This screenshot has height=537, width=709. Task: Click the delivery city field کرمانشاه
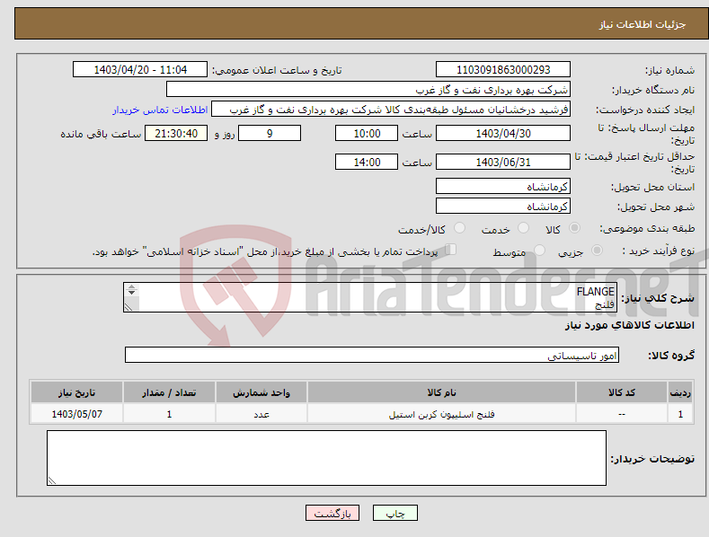coord(503,207)
